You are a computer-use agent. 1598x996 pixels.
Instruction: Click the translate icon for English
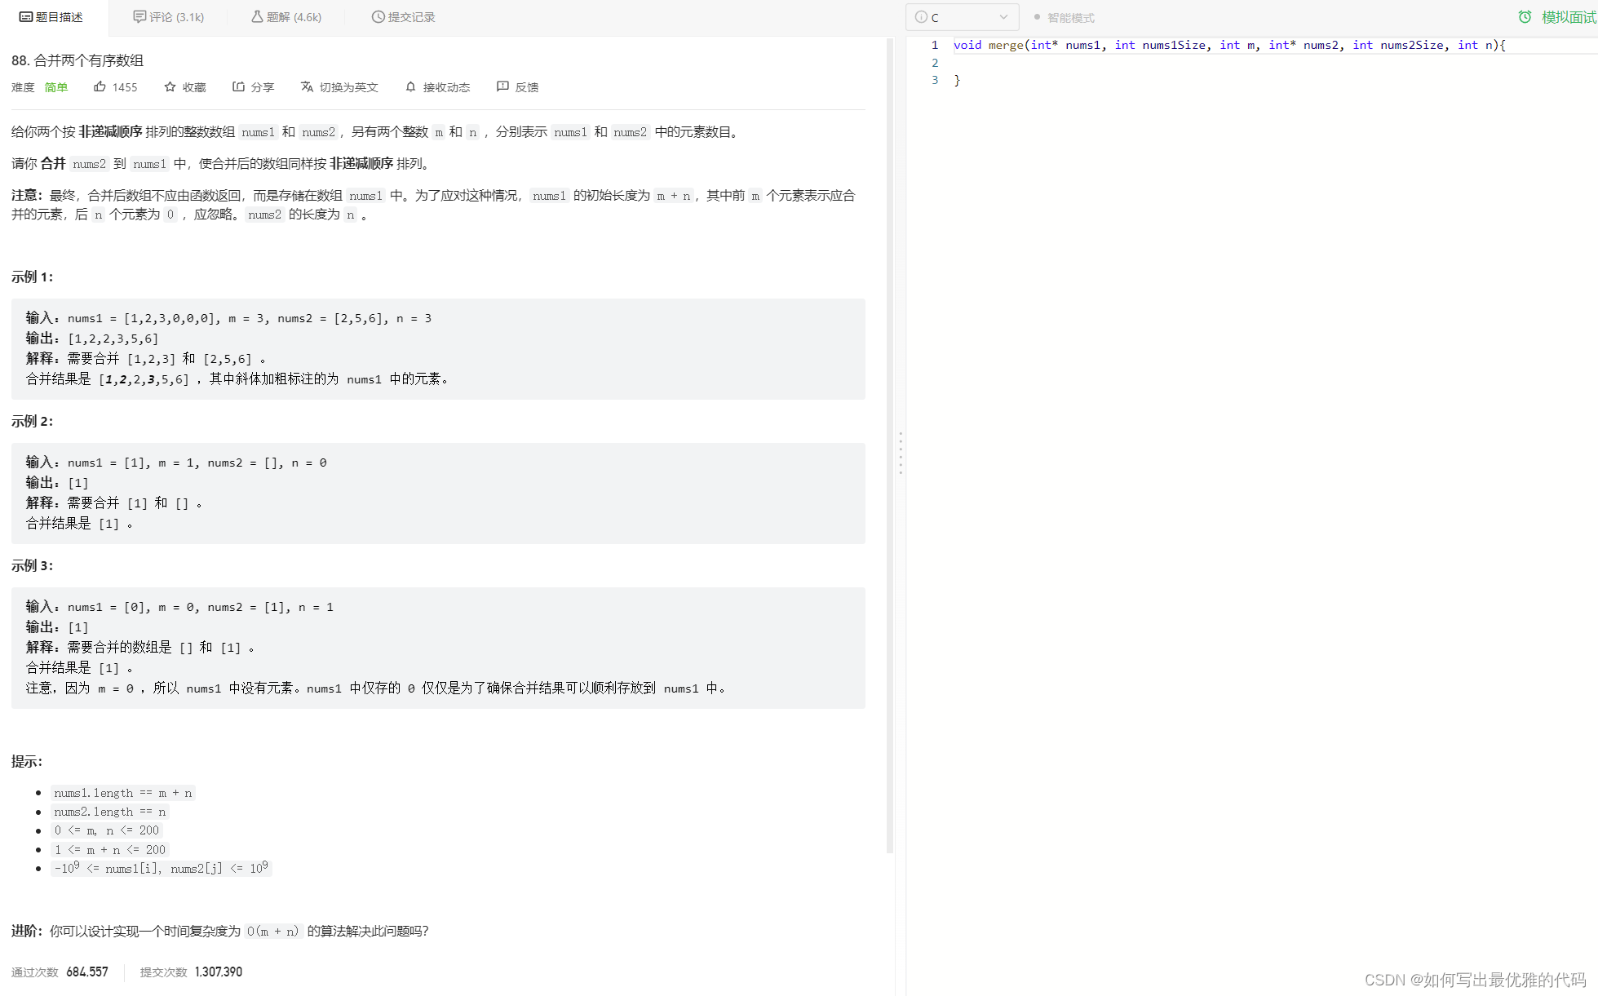click(307, 86)
